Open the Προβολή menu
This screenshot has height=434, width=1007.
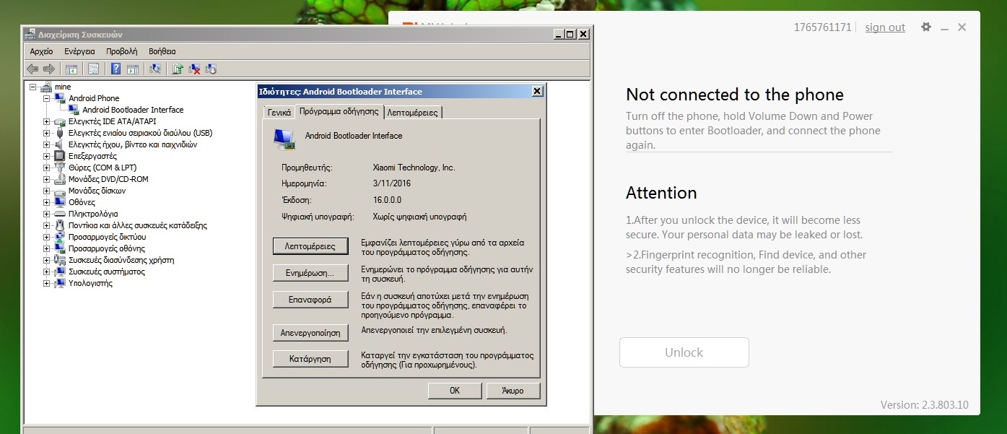121,51
